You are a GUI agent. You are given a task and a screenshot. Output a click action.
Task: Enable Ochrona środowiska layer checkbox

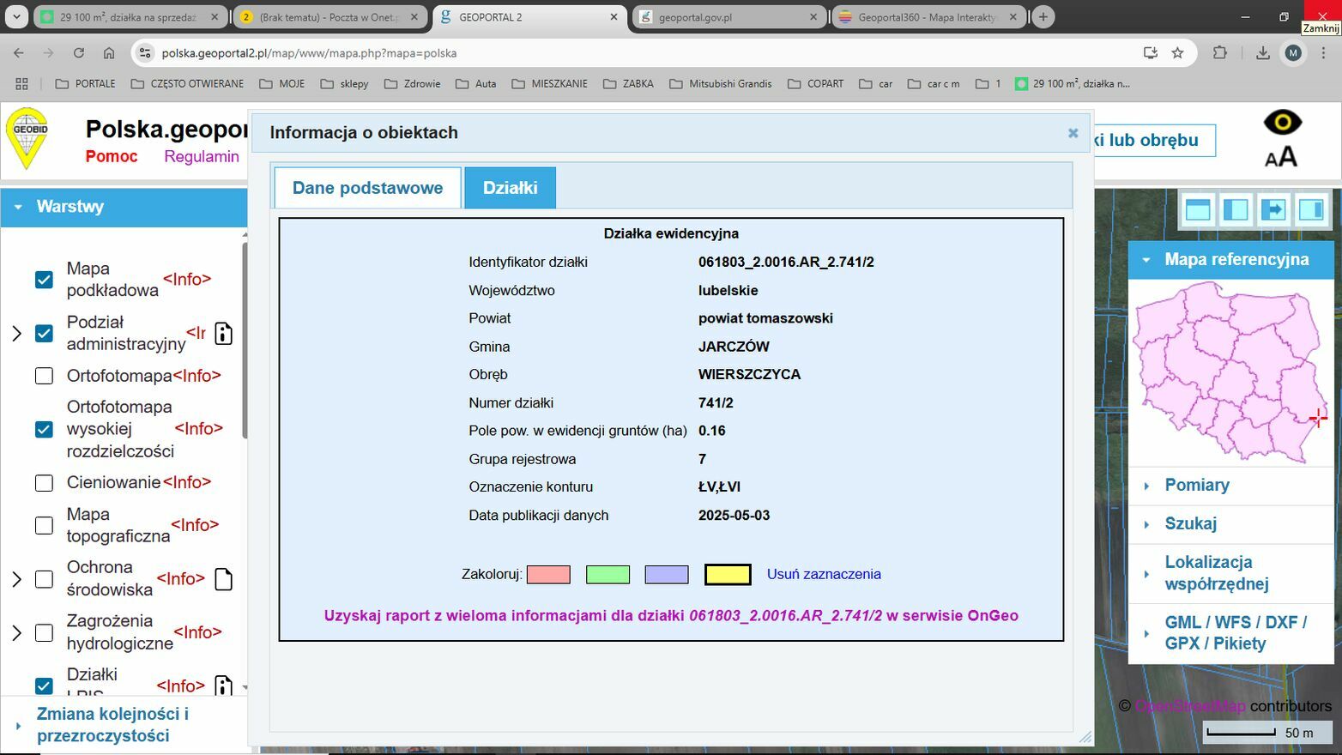pos(44,579)
